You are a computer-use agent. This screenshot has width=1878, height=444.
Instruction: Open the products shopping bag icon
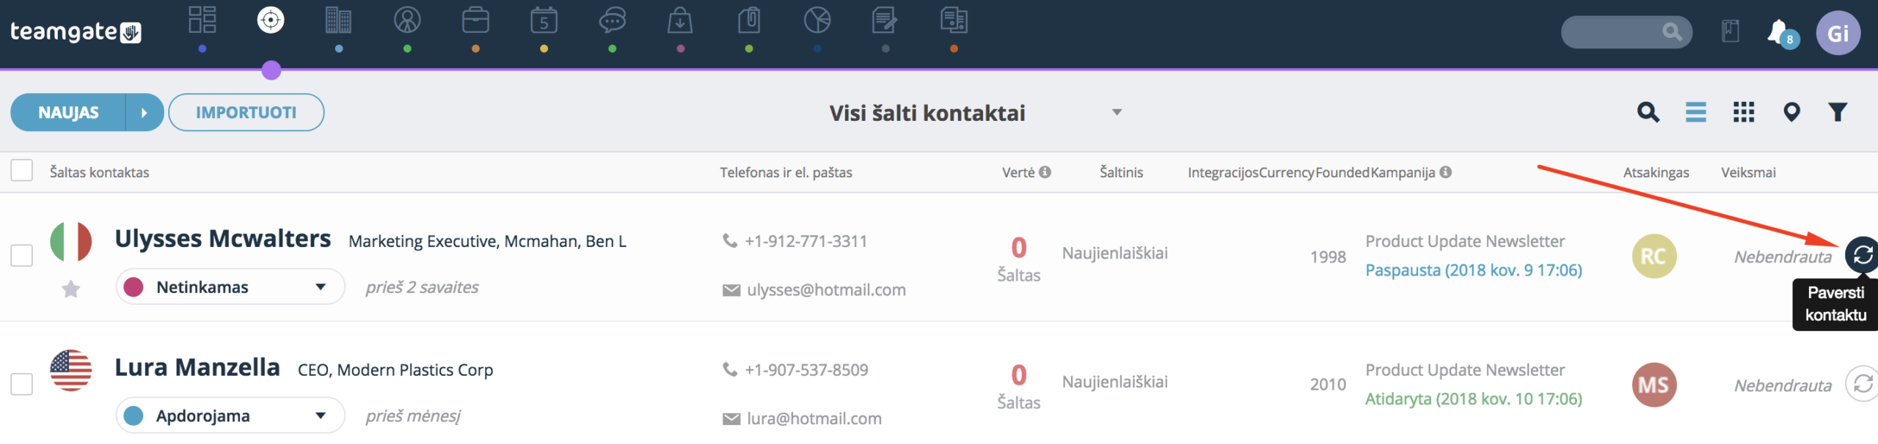click(680, 20)
